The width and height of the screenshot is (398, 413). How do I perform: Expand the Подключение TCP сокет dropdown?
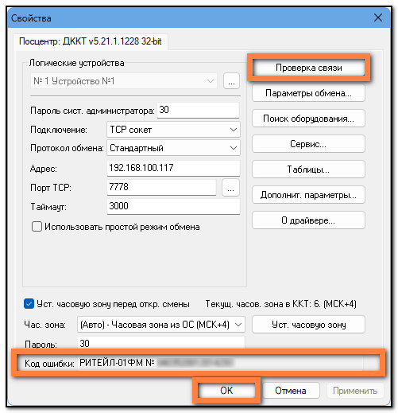[173, 130]
